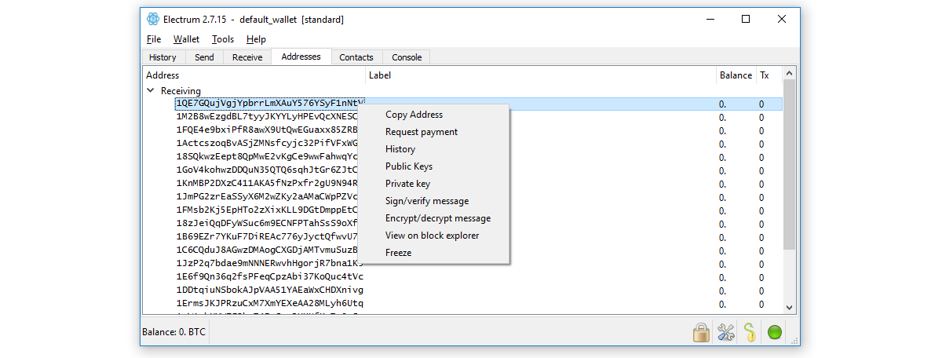
Task: Select Private key in context menu
Action: 433,184
